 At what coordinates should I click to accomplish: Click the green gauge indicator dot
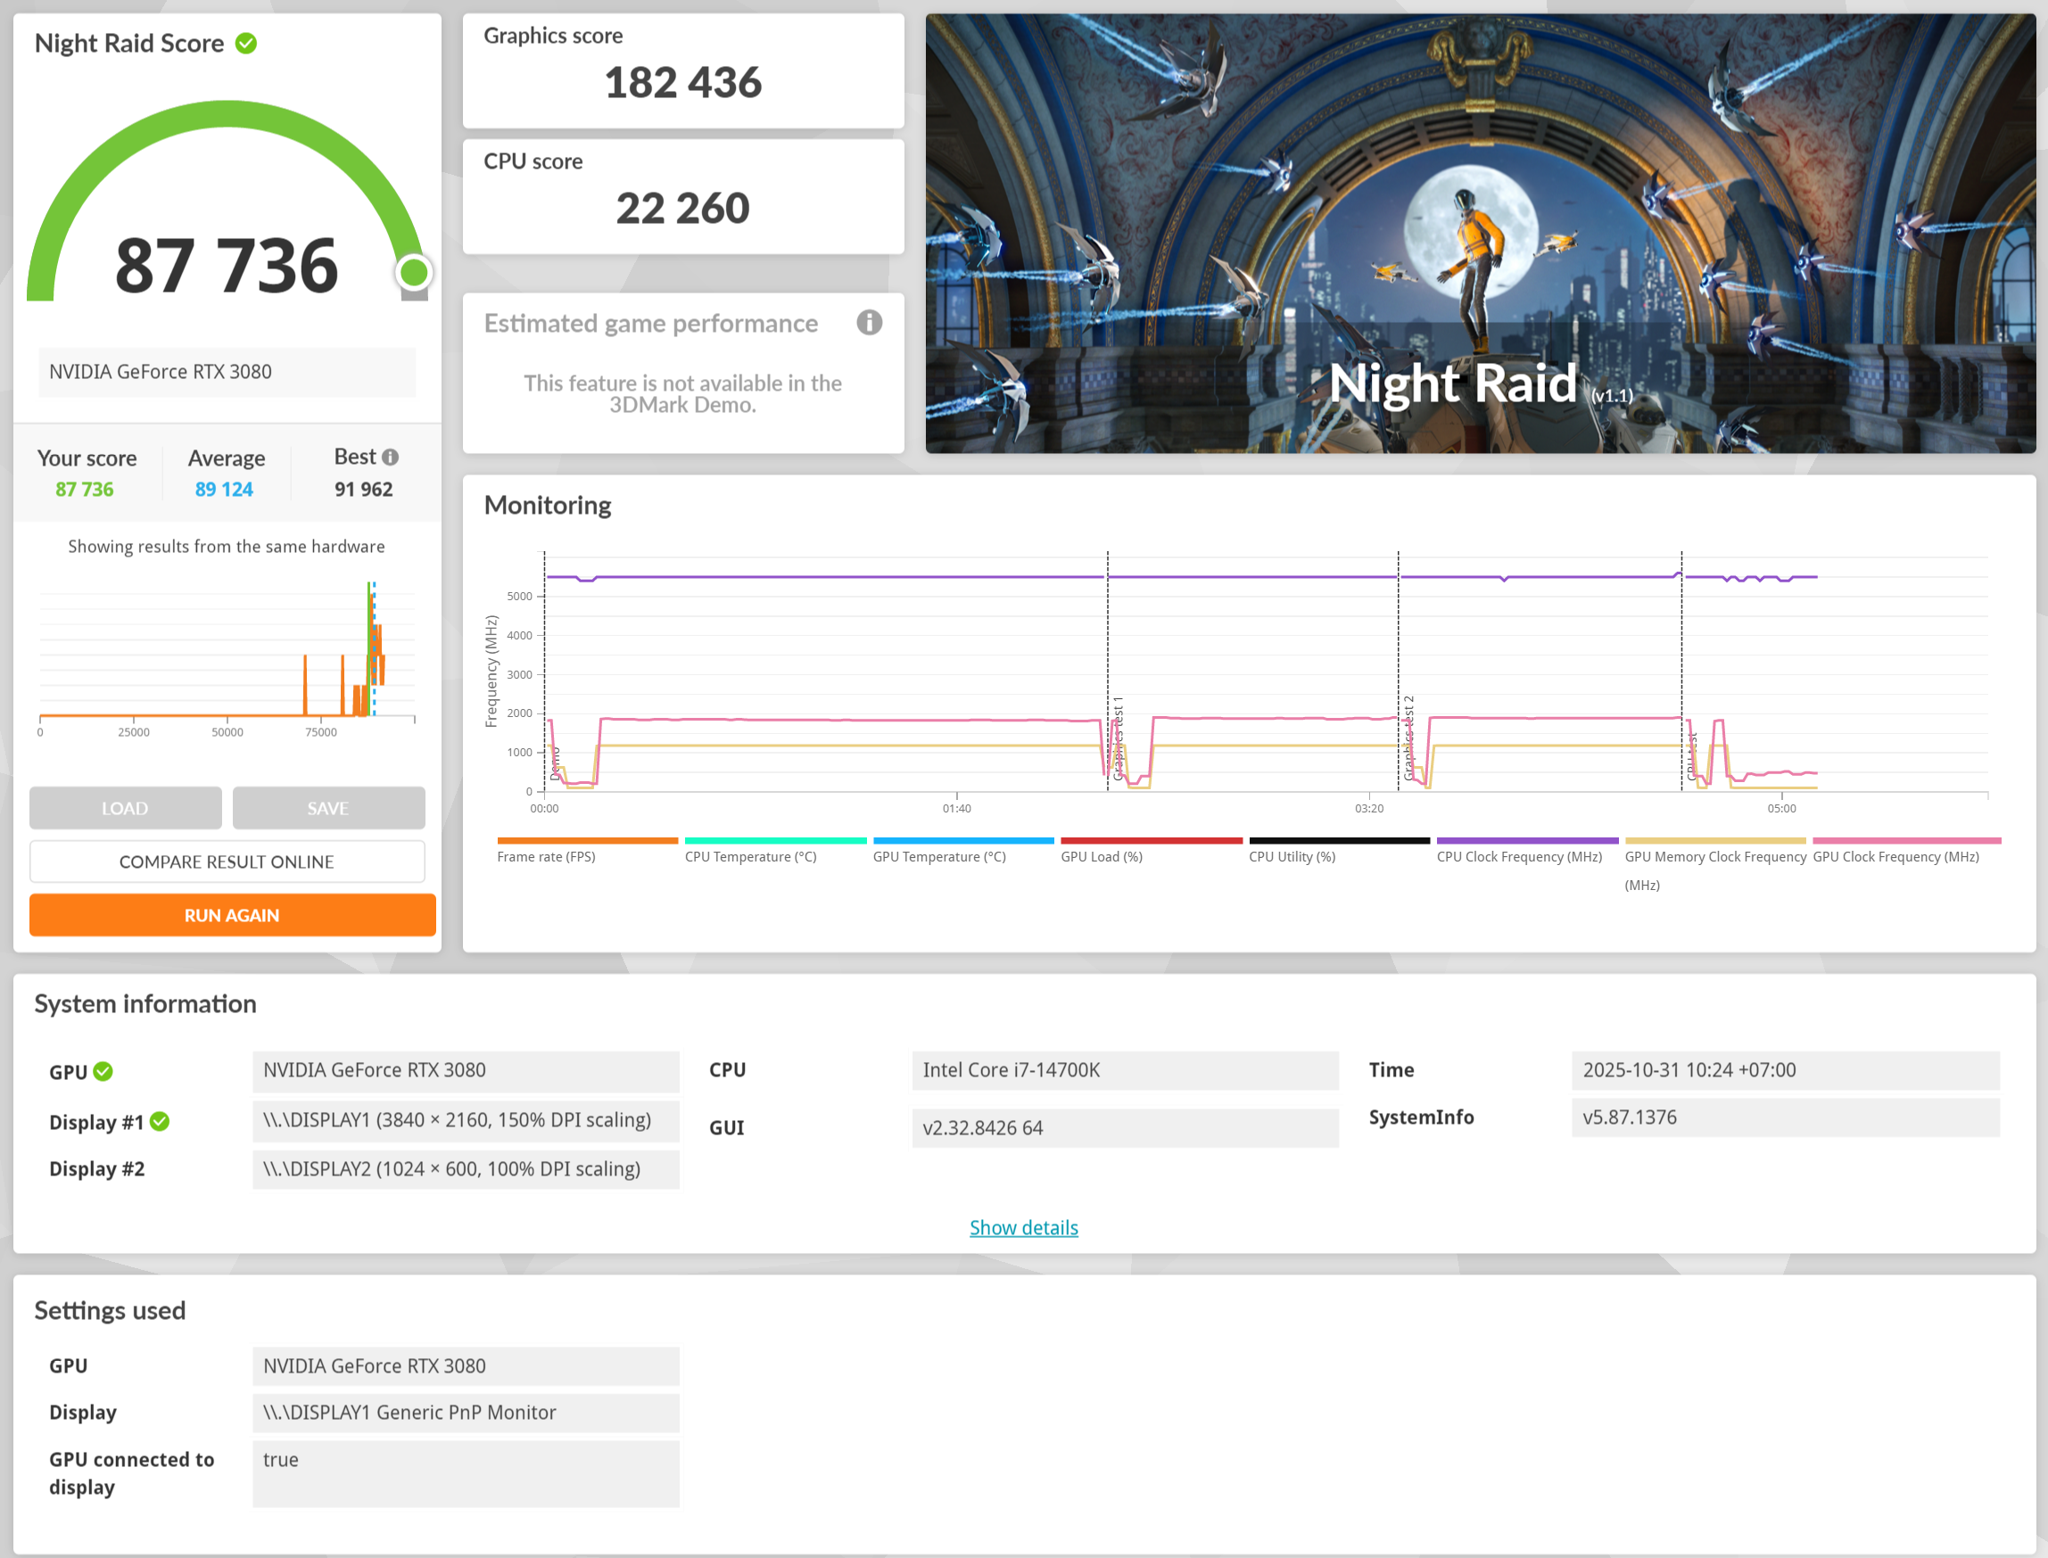click(x=414, y=273)
